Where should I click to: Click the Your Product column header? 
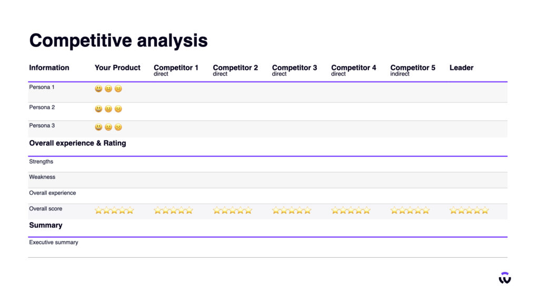pos(117,68)
